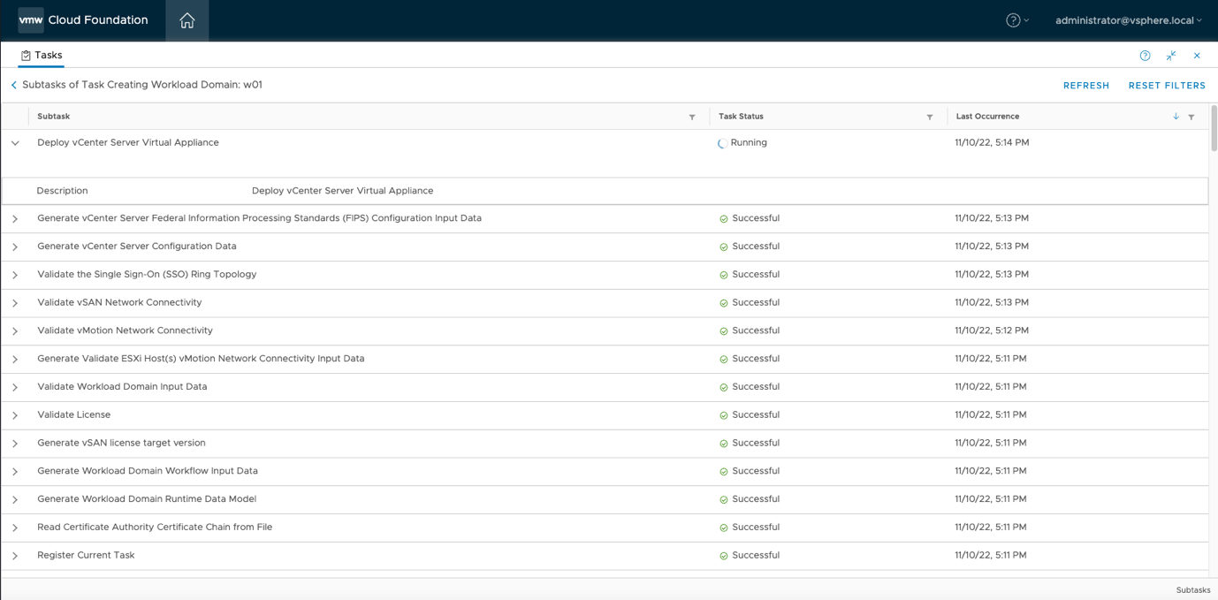The width and height of the screenshot is (1218, 600).
Task: Minimize the Tasks panel with the collapse icon
Action: click(x=1171, y=56)
